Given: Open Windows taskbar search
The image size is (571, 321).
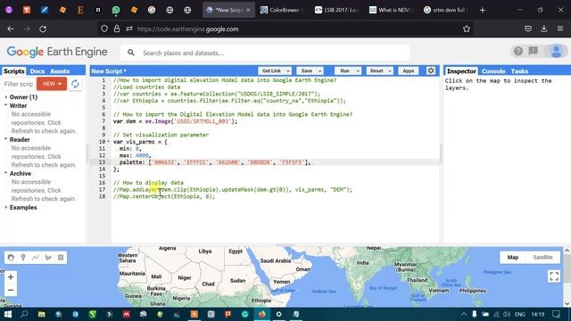Looking at the screenshot, I should tap(24, 314).
